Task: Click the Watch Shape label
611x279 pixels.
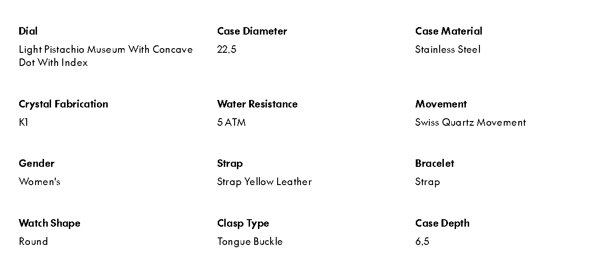Action: tap(49, 223)
